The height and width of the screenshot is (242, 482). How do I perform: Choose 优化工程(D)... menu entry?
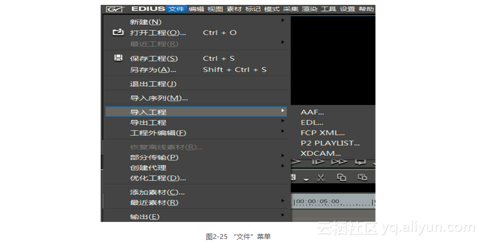tap(196, 178)
